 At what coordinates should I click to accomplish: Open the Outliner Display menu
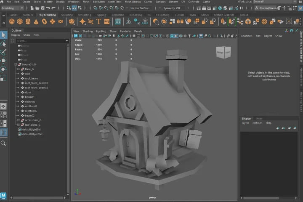(16, 35)
